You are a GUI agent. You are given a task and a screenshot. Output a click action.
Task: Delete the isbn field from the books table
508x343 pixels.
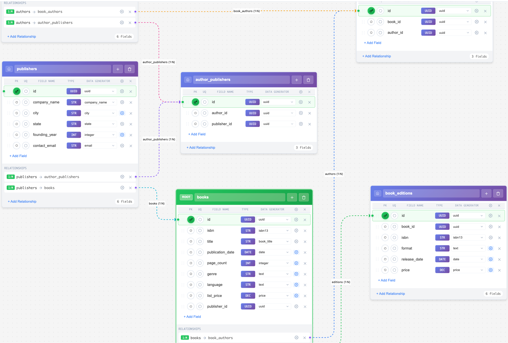(x=305, y=230)
